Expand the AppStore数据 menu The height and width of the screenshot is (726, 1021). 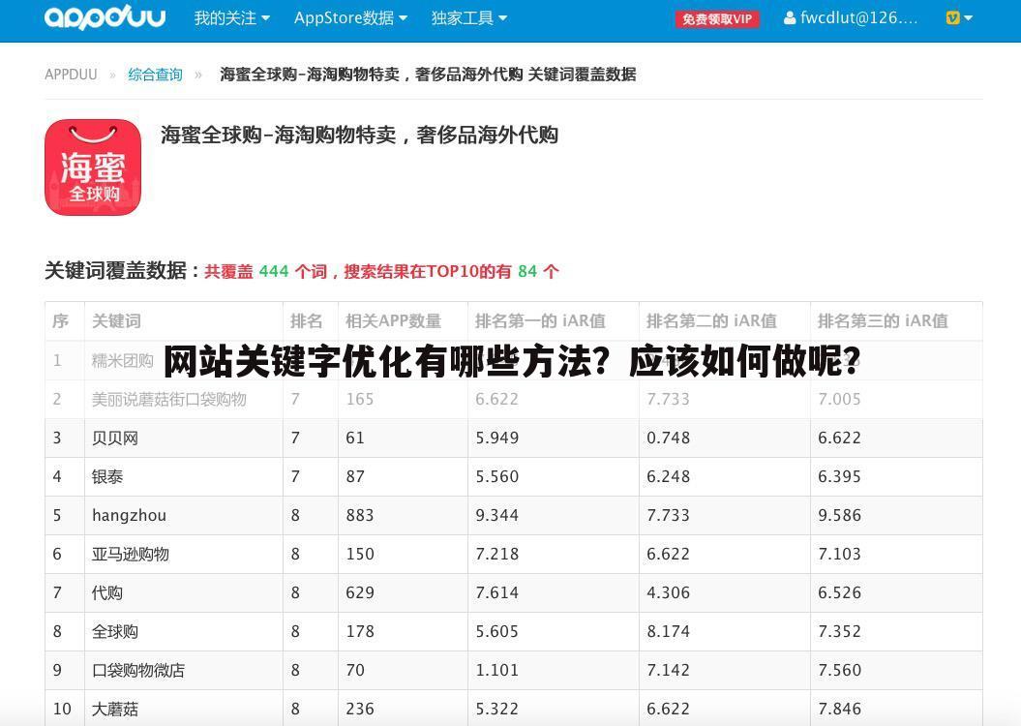tap(350, 18)
